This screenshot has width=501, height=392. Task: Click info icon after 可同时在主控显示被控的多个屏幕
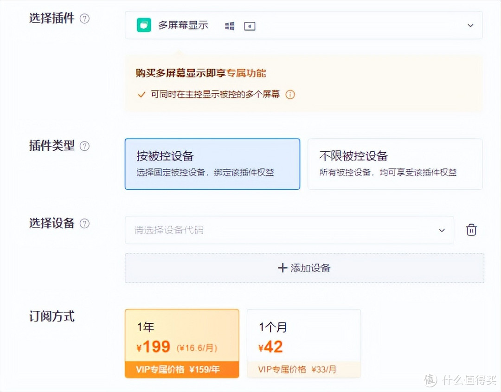pyautogui.click(x=290, y=95)
